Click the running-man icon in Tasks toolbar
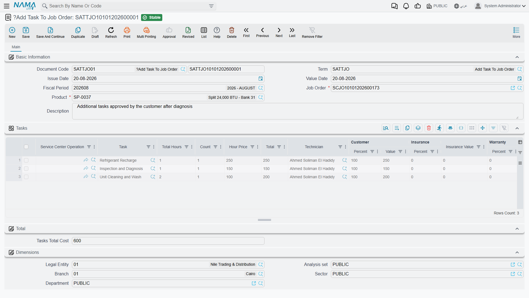This screenshot has height=298, width=529. (x=439, y=128)
